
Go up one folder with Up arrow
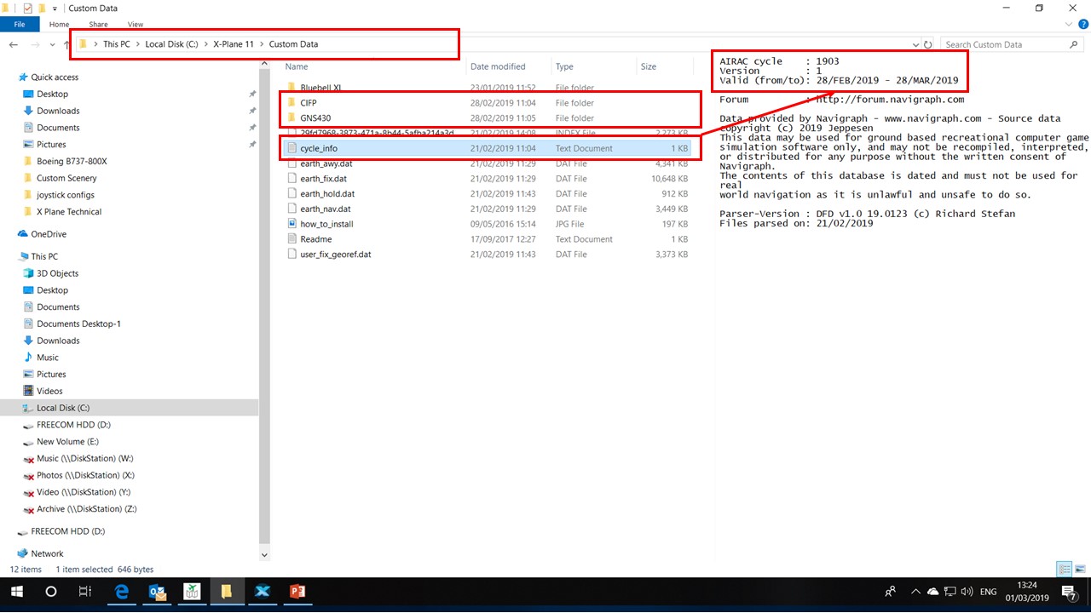pos(66,44)
